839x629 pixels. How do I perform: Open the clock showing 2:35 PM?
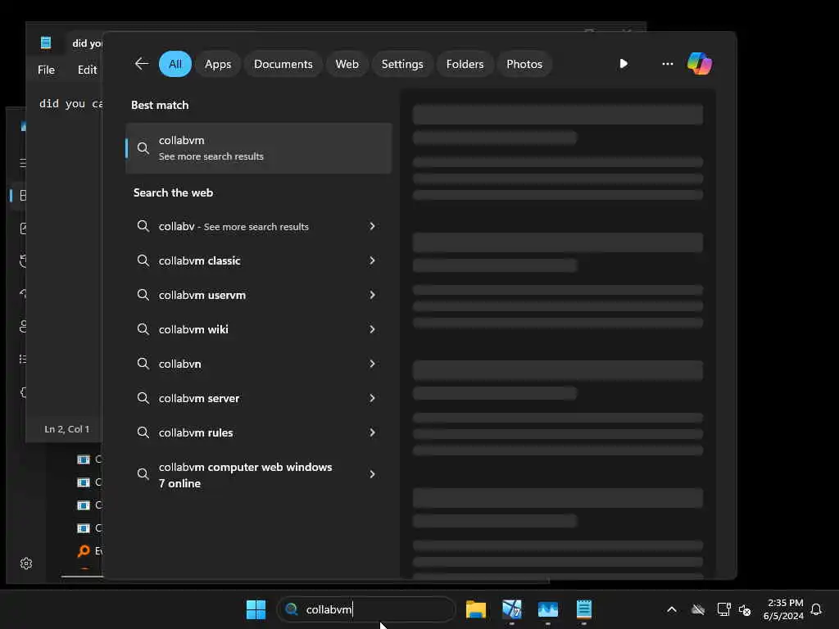(x=783, y=609)
